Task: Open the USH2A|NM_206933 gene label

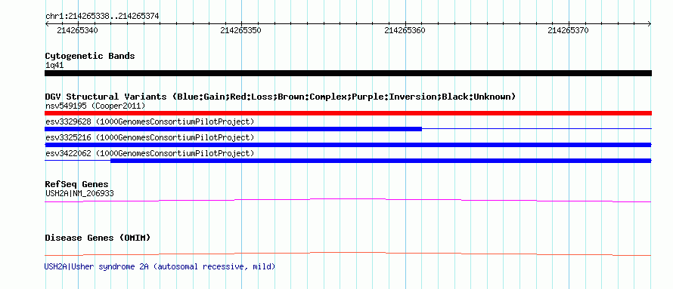Action: (x=79, y=193)
